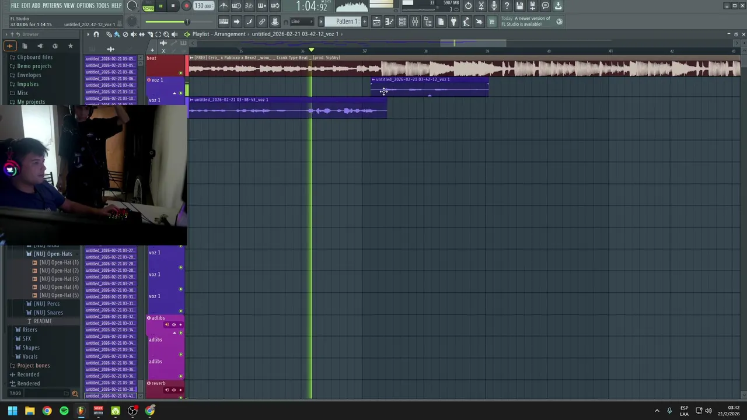The image size is (747, 420).
Task: Open the EDIT menu
Action: pos(26,6)
